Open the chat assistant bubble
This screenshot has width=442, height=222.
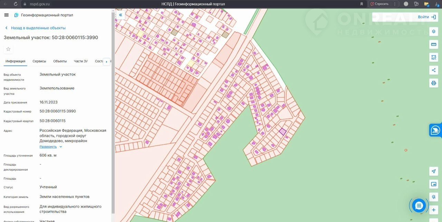[419, 206]
